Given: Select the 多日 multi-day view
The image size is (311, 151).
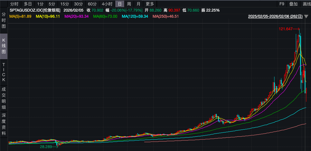Looking at the screenshot, I should pos(28,4).
